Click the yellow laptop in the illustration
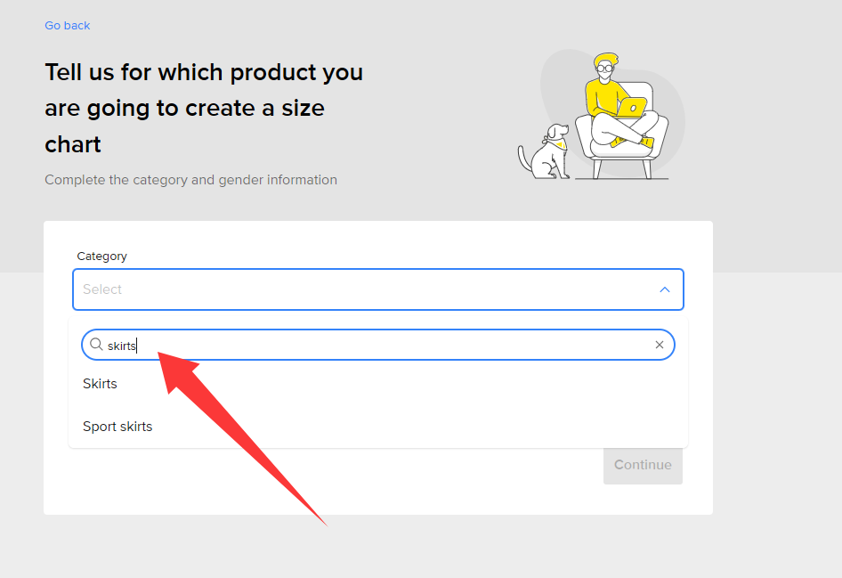The width and height of the screenshot is (842, 578). click(632, 108)
